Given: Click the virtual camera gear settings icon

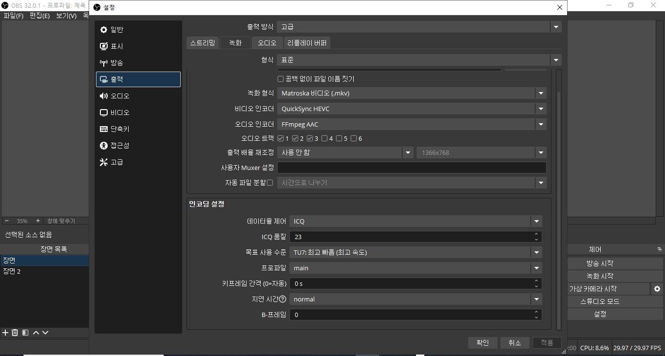Looking at the screenshot, I should tap(657, 289).
